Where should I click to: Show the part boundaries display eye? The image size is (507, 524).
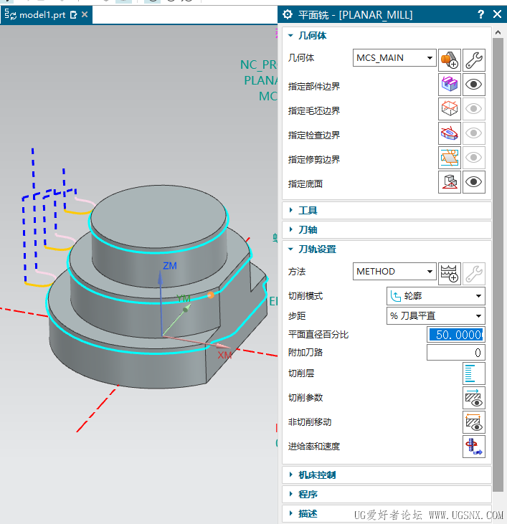tap(474, 85)
